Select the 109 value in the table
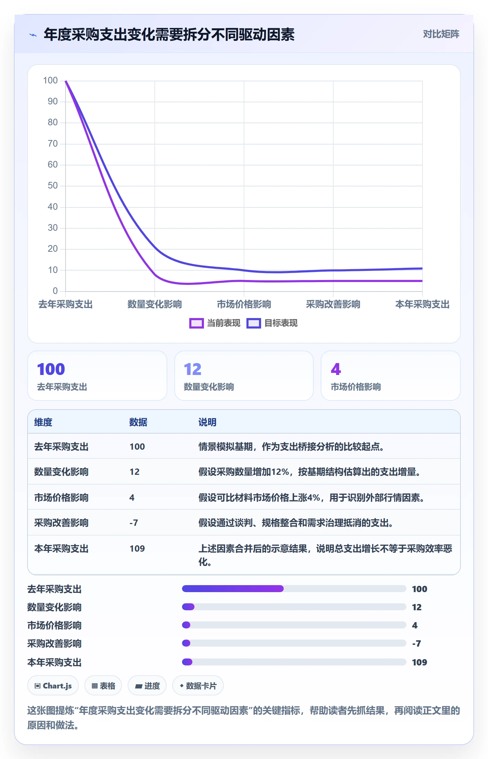 pyautogui.click(x=137, y=548)
